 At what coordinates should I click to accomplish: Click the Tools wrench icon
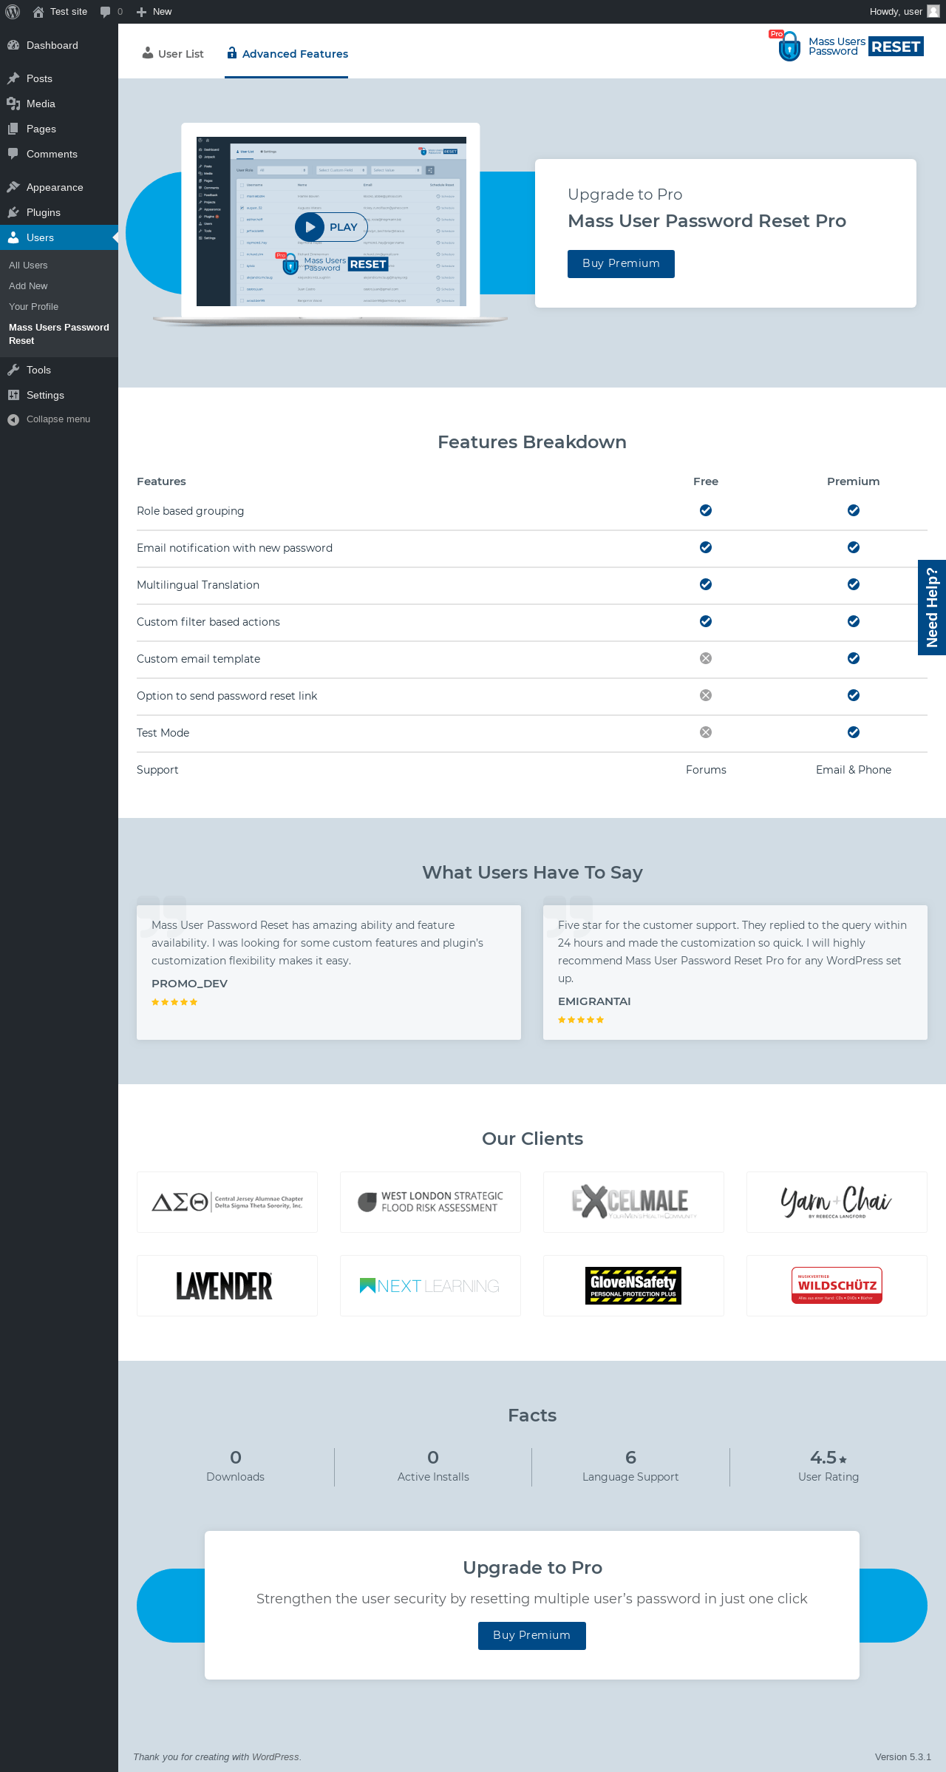pyautogui.click(x=13, y=370)
